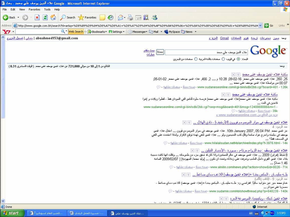
Task: Click the Print icon in the toolbar
Action: click(x=130, y=17)
